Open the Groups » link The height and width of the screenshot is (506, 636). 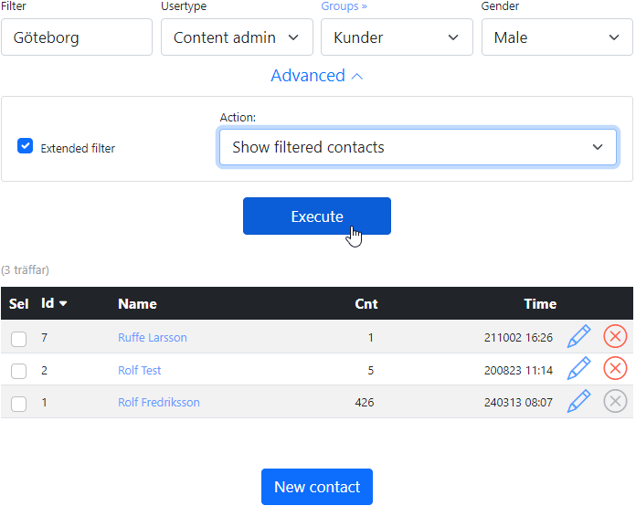342,6
